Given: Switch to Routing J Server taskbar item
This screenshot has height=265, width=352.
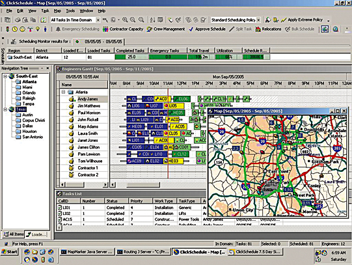Looking at the screenshot, I should (143, 252).
